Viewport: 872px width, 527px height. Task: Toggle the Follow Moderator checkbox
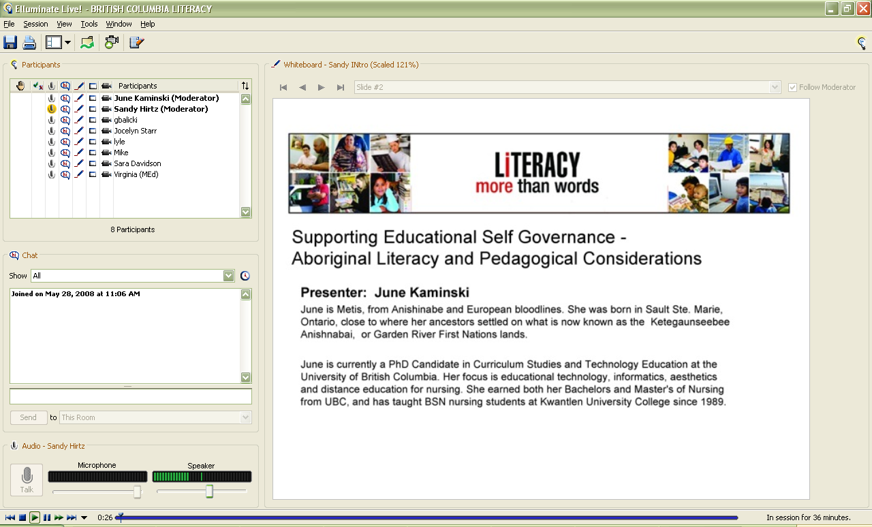(x=792, y=87)
